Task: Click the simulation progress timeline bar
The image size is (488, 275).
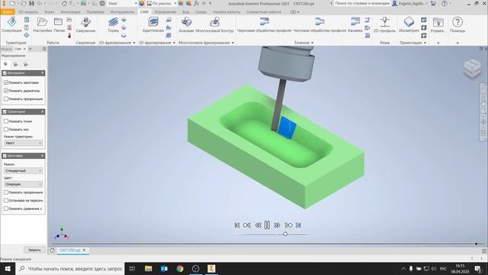Action: (268, 244)
